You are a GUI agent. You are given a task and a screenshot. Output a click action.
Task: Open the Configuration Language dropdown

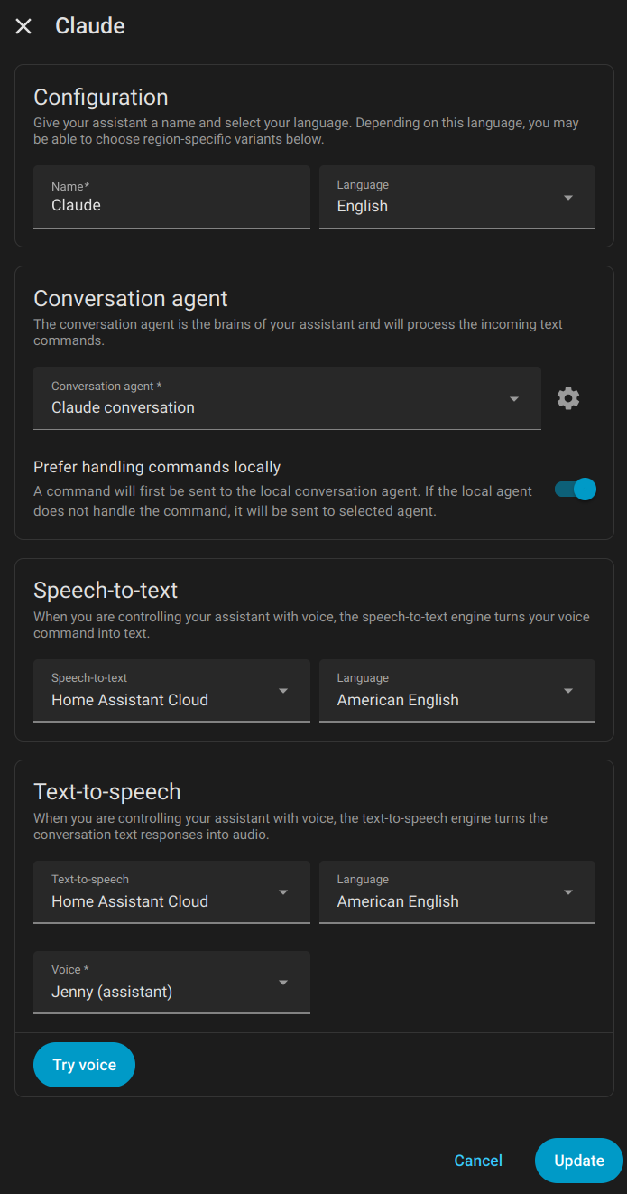tap(456, 197)
